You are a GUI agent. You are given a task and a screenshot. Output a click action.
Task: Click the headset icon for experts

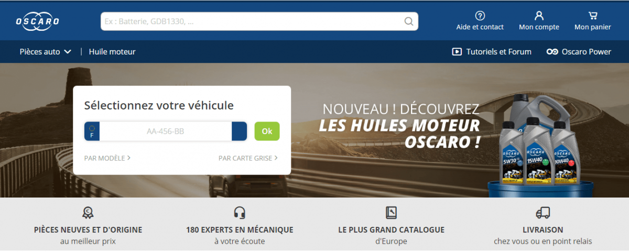click(x=240, y=212)
